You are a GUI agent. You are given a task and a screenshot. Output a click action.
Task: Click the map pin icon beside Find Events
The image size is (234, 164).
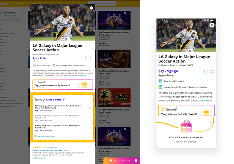(23, 13)
